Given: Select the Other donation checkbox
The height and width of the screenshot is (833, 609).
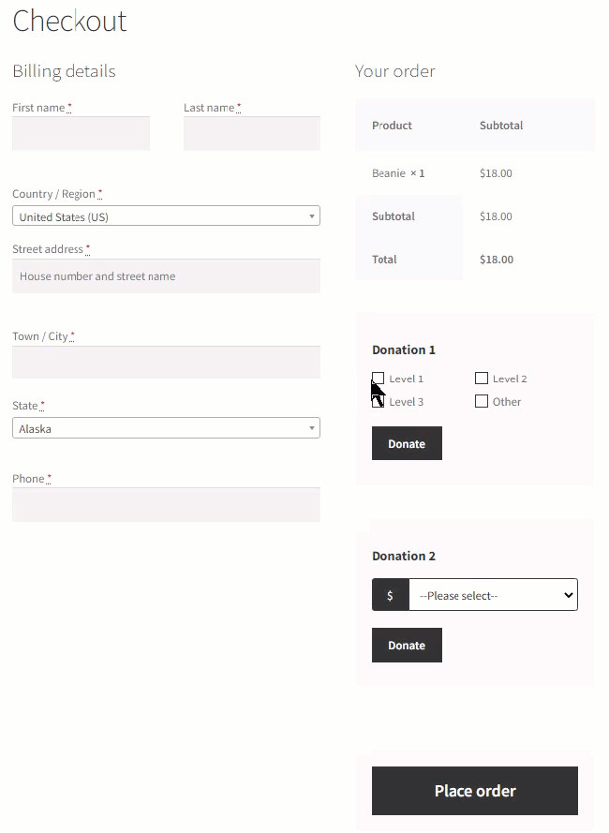Looking at the screenshot, I should tap(482, 402).
